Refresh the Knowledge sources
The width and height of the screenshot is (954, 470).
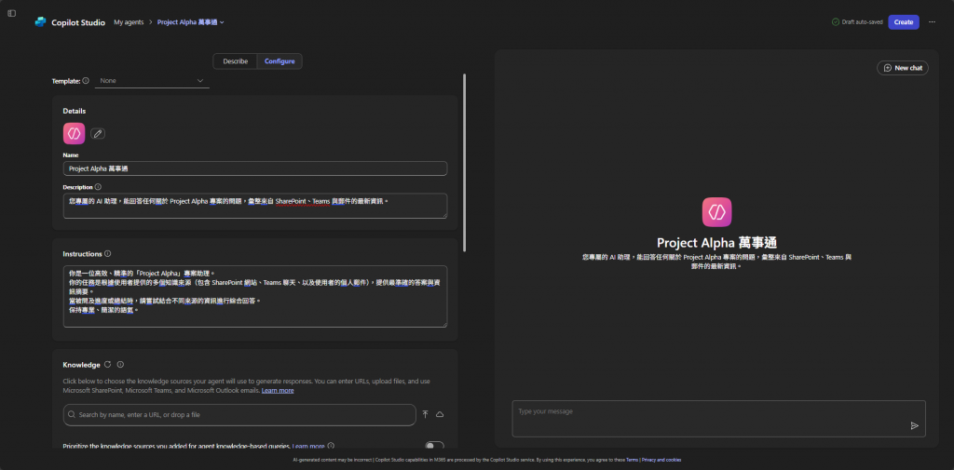(108, 364)
